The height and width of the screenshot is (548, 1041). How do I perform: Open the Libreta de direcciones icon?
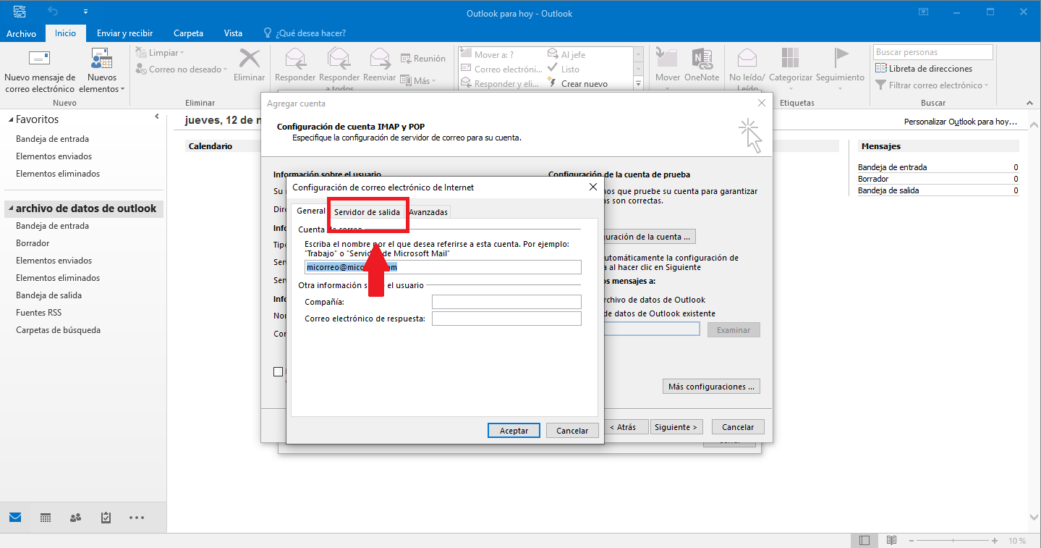point(880,68)
